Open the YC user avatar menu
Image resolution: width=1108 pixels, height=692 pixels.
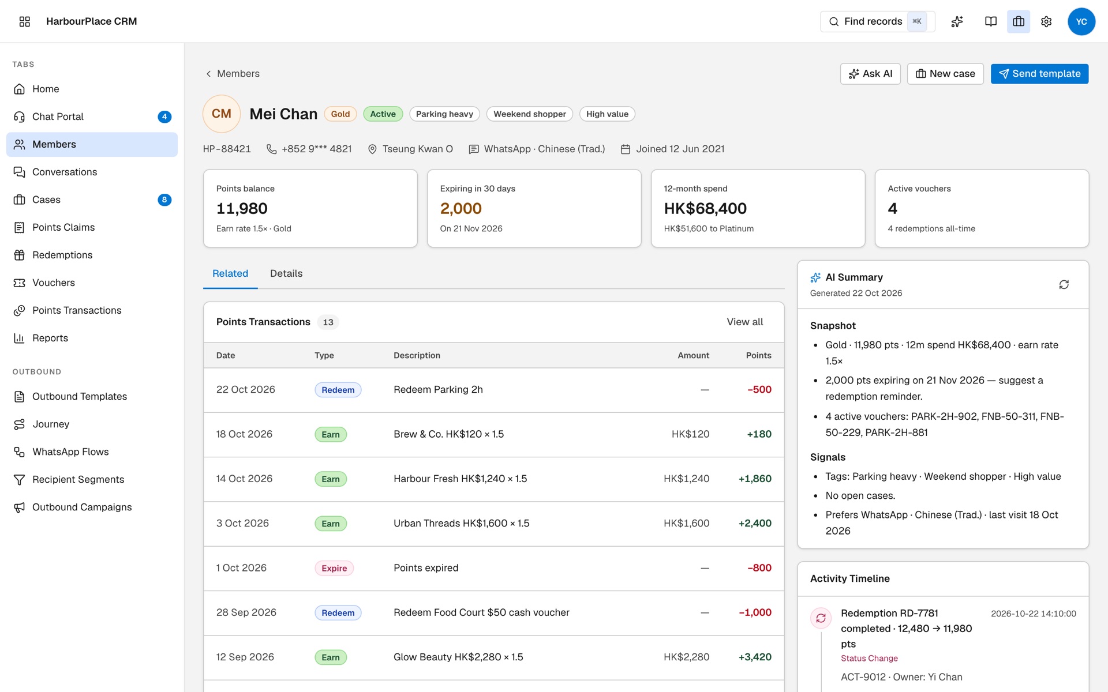(1081, 21)
